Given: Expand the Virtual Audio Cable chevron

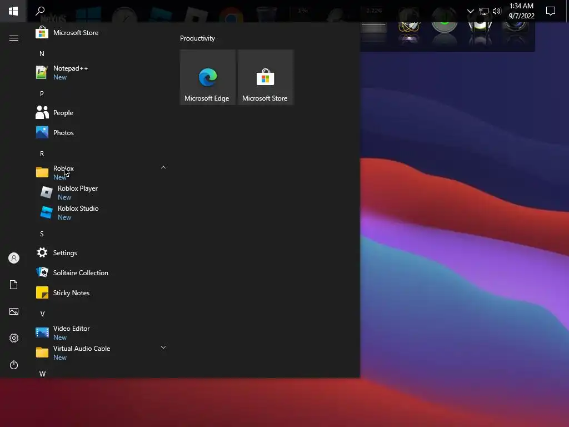Looking at the screenshot, I should [163, 347].
